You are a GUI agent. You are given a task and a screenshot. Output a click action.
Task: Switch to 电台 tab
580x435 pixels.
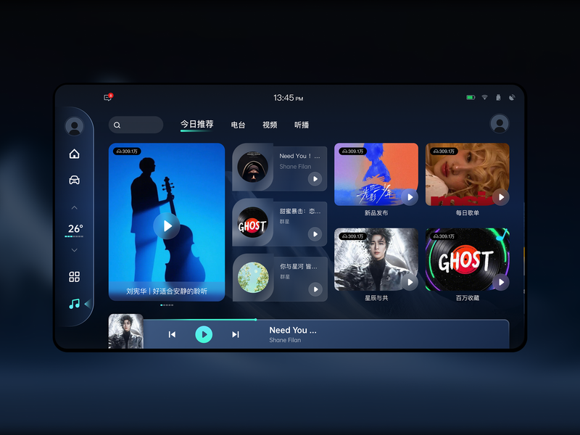tap(238, 125)
